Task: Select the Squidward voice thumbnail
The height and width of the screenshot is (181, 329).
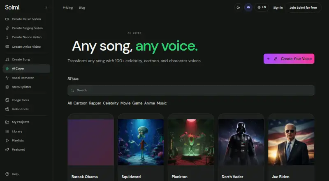Action: (141, 142)
